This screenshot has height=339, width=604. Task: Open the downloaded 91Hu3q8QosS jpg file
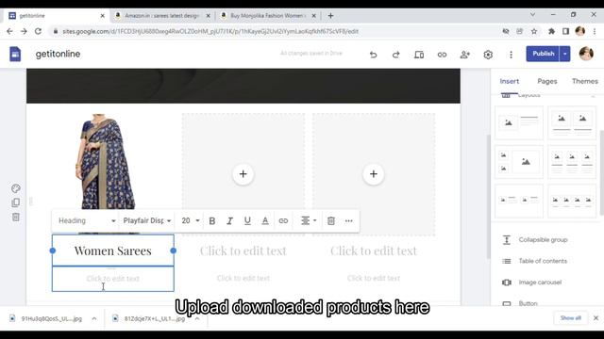pos(51,318)
